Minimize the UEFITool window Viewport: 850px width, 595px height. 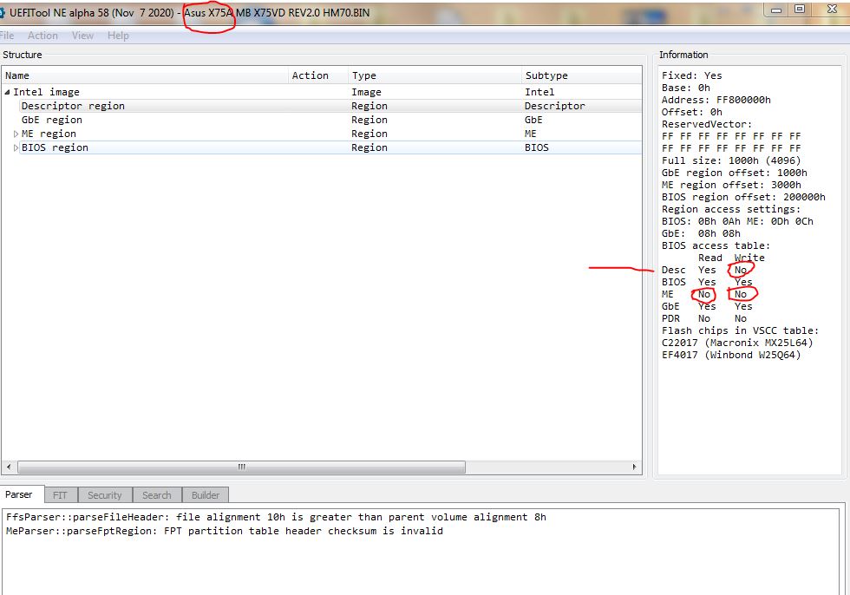[x=776, y=10]
